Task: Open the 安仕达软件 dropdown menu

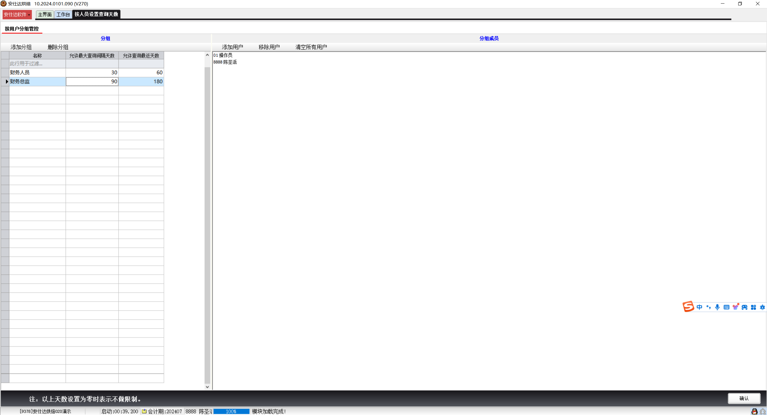Action: tap(17, 14)
